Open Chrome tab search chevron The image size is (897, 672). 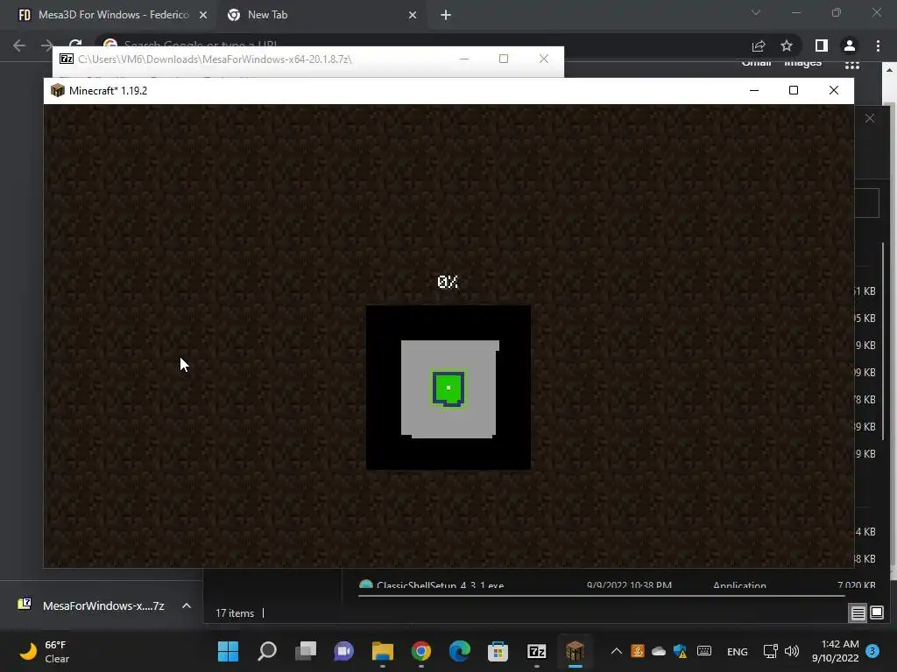[x=756, y=12]
